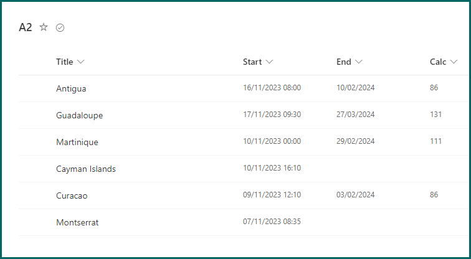Open the Antigua list item
This screenshot has height=259, width=471.
pyautogui.click(x=71, y=88)
